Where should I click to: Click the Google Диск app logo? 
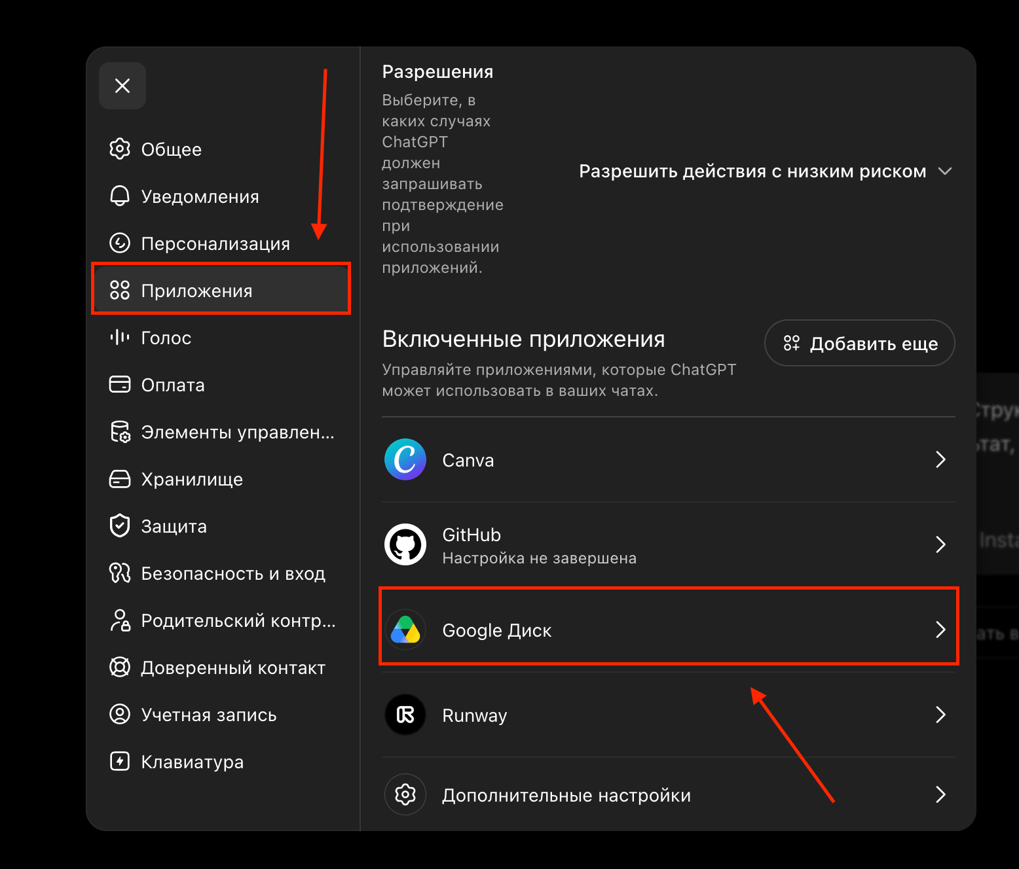pyautogui.click(x=405, y=630)
